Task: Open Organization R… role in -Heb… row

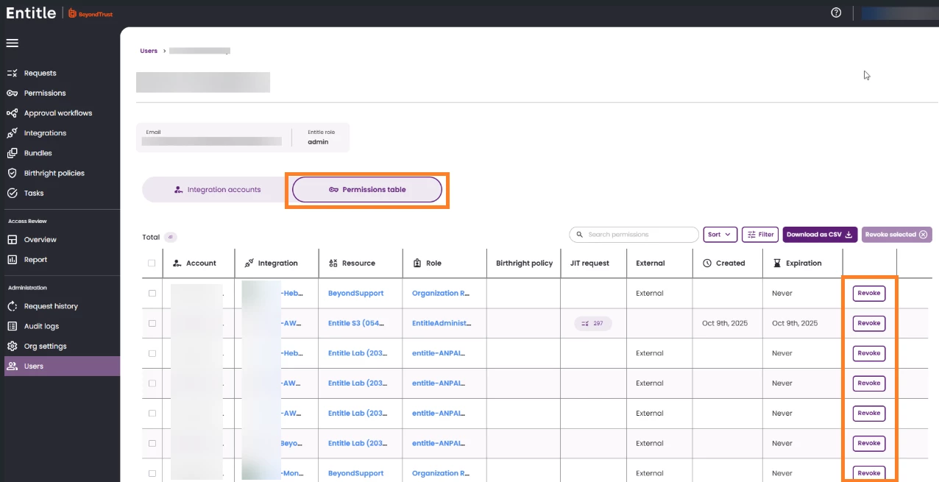Action: (x=441, y=293)
